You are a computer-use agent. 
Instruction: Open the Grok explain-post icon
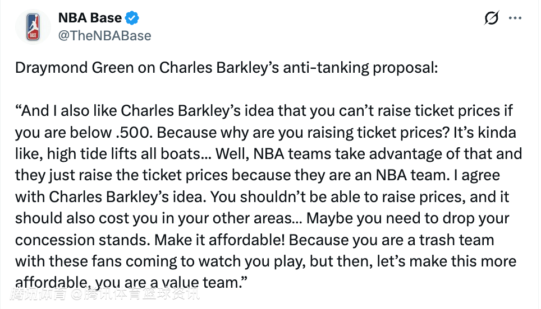(491, 18)
